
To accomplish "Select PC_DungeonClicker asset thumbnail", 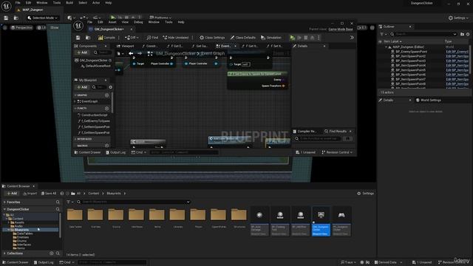I will tap(341, 222).
